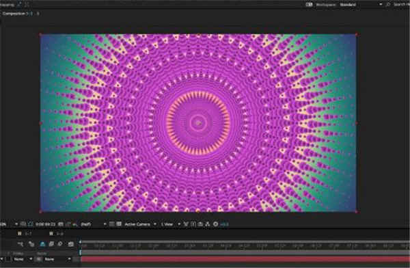Click the reset exposure icon
The height and width of the screenshot is (268, 410).
215,224
